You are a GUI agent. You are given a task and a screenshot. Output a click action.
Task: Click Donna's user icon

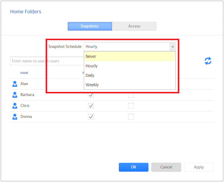tap(15, 117)
